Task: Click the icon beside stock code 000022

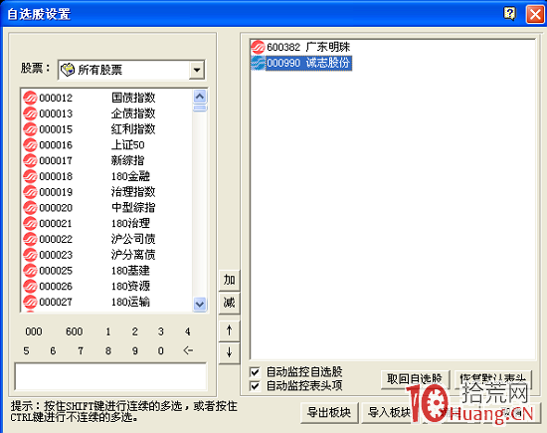Action: pyautogui.click(x=30, y=239)
